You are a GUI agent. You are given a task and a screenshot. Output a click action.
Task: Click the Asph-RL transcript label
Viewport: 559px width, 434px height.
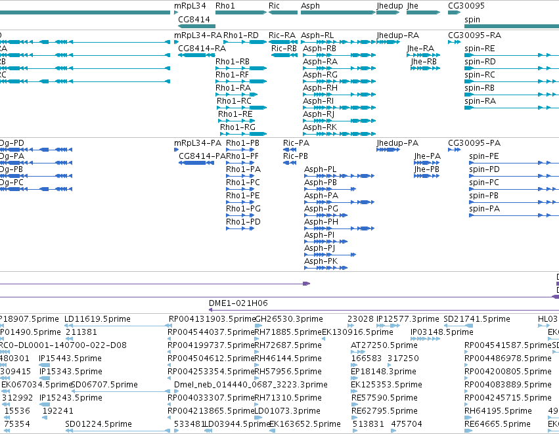point(317,35)
